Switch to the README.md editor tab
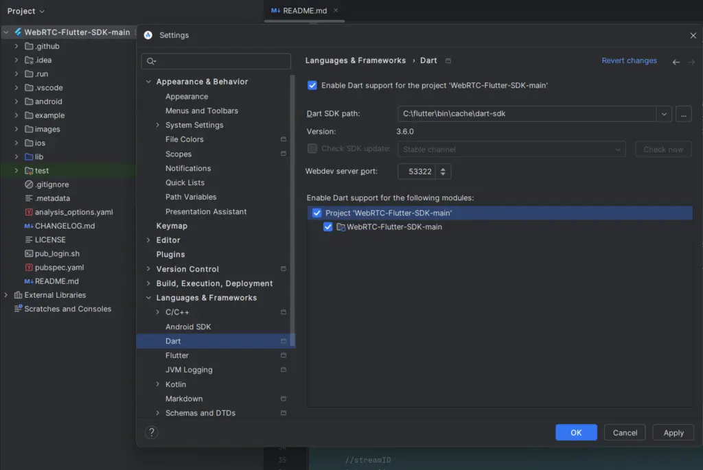The height and width of the screenshot is (470, 703). pyautogui.click(x=304, y=11)
